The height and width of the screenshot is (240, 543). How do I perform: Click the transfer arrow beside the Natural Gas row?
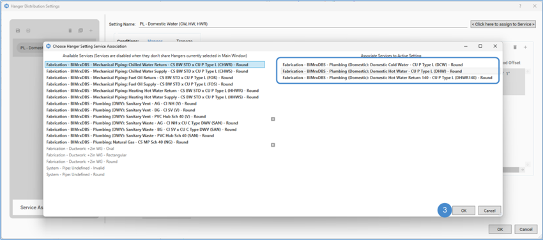pyautogui.click(x=273, y=145)
